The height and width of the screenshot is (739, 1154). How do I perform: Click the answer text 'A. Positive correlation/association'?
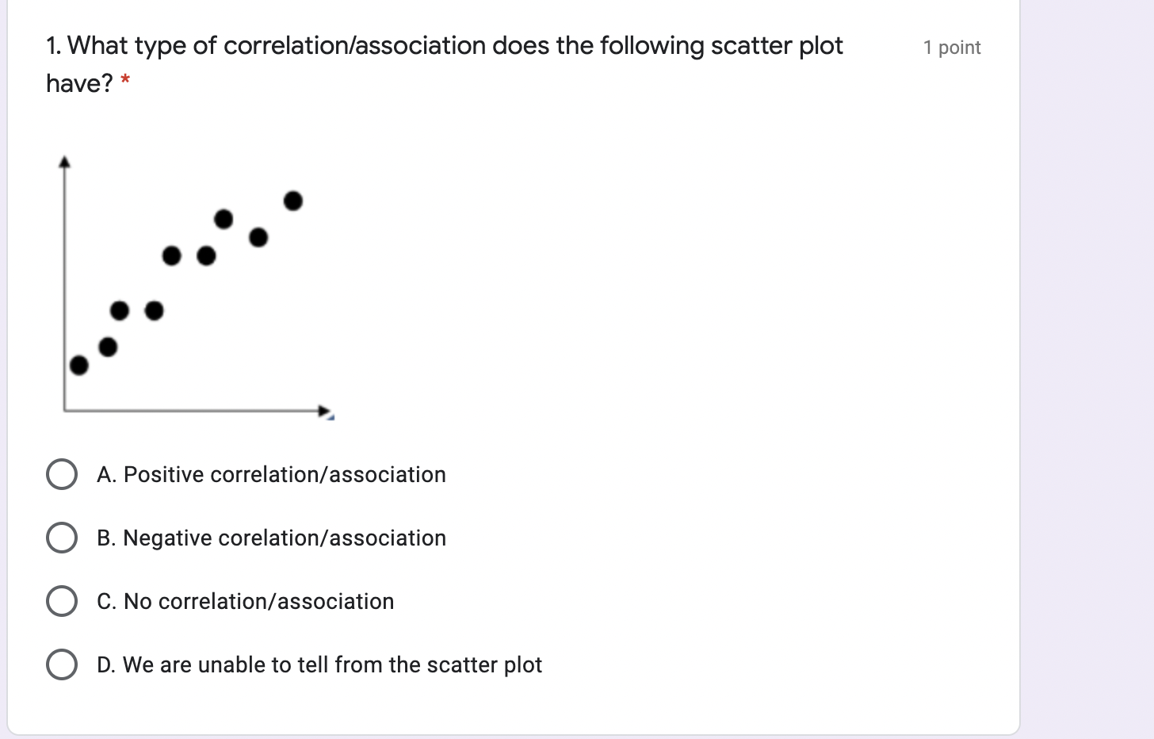point(271,473)
